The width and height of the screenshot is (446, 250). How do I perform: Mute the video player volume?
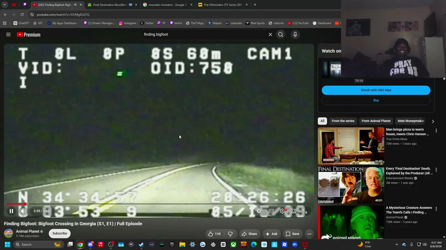[x=23, y=211]
